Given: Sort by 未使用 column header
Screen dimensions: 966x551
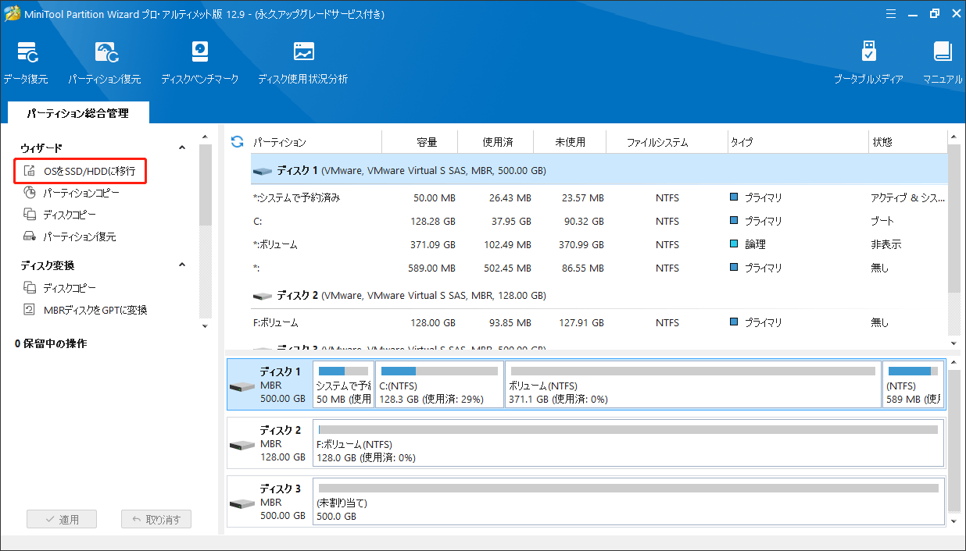Looking at the screenshot, I should point(570,142).
